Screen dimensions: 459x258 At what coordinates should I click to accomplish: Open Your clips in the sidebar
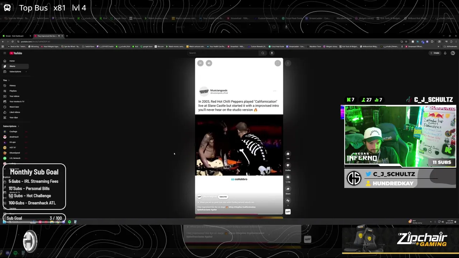(15, 118)
